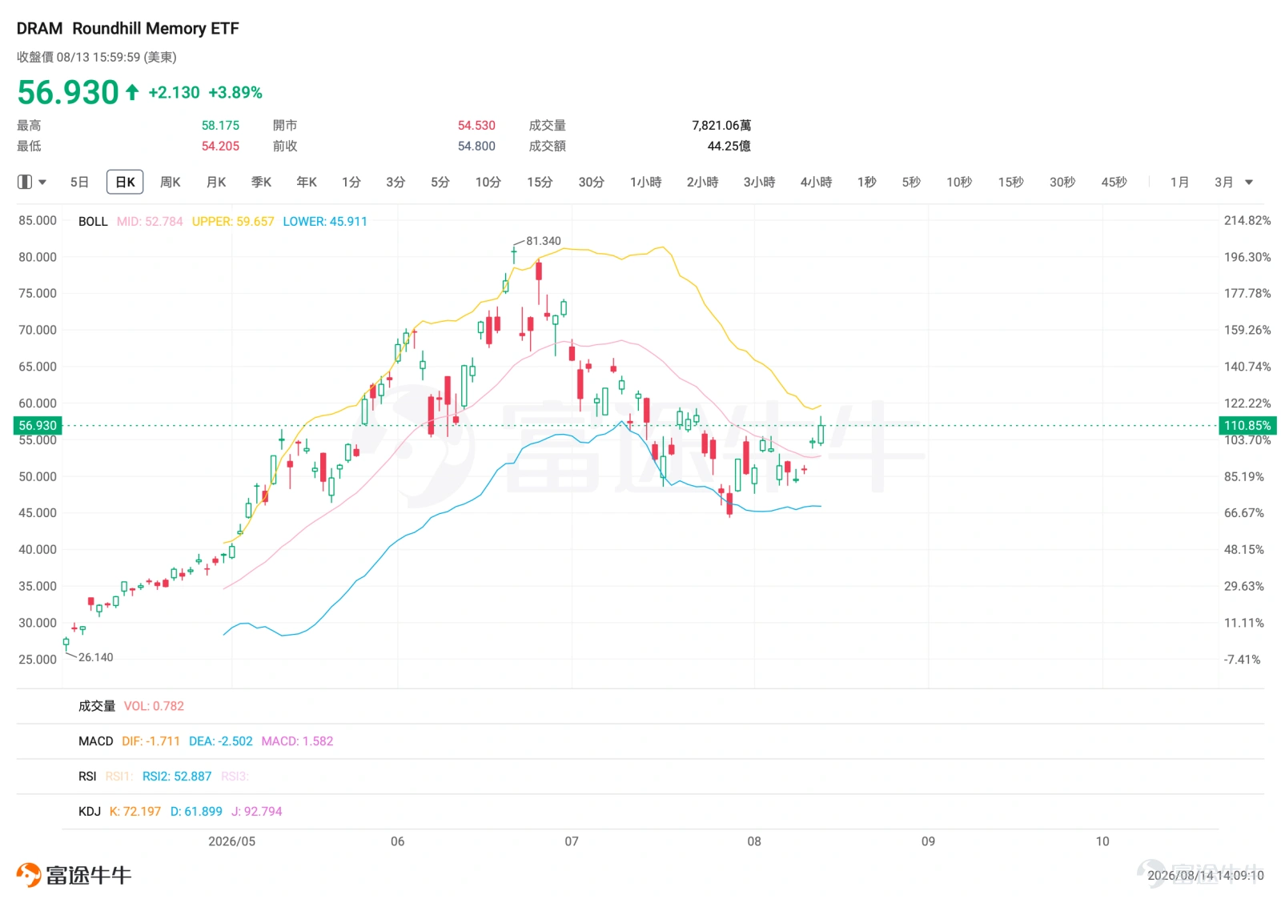Choose the 季K quarterly chart tab

pyautogui.click(x=262, y=183)
